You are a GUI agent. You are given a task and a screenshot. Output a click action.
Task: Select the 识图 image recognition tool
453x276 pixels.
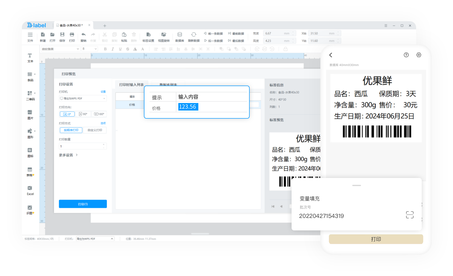pos(30,210)
